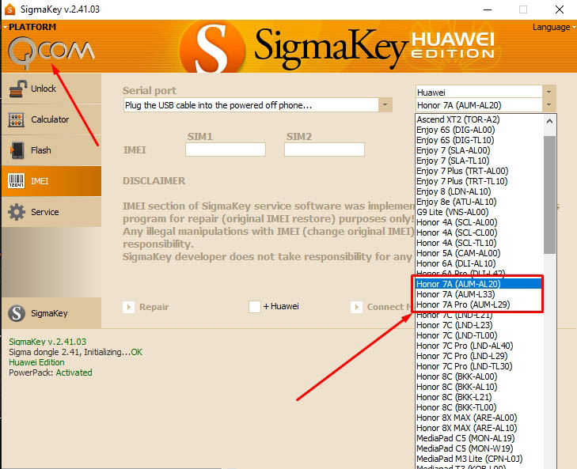Open the Language menu
577x469 pixels.
[553, 27]
